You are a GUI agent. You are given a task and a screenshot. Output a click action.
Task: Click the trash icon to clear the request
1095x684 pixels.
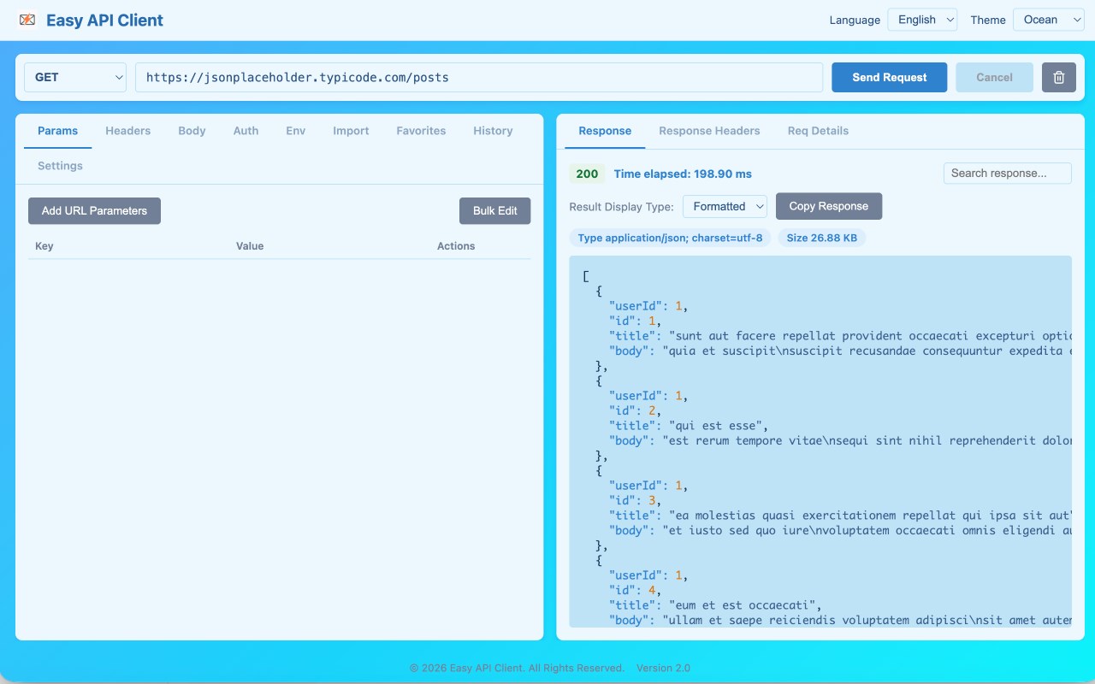[1058, 77]
